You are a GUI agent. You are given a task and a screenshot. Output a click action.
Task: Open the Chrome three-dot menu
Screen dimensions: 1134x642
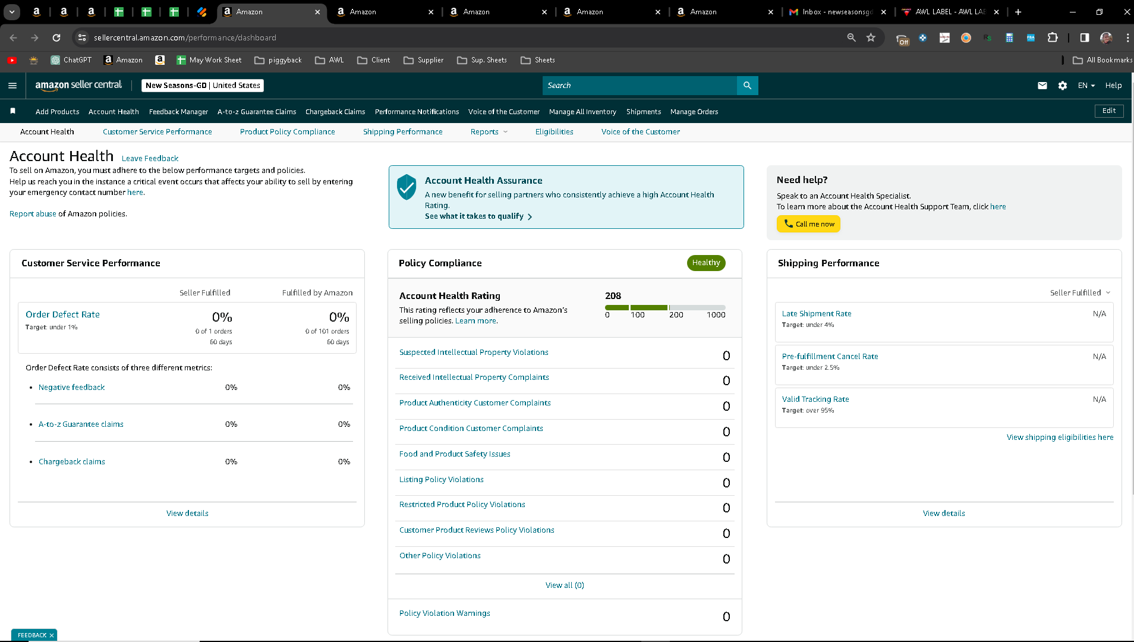[x=1127, y=37]
